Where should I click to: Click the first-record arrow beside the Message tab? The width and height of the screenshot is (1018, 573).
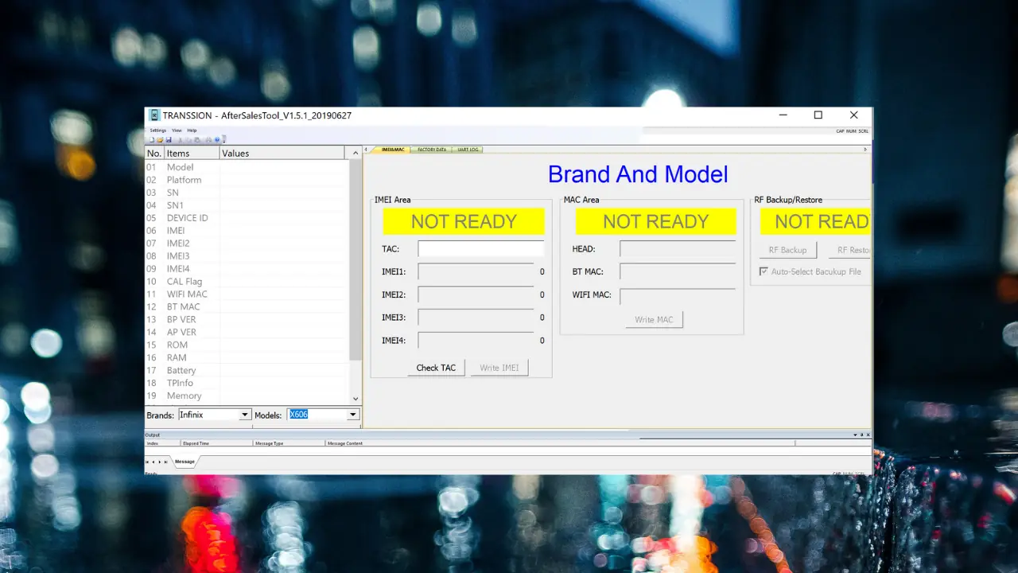[x=148, y=462]
